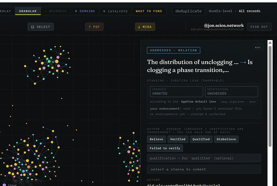Click the SIGN OUT button
The width and height of the screenshot is (277, 186).
point(259,27)
